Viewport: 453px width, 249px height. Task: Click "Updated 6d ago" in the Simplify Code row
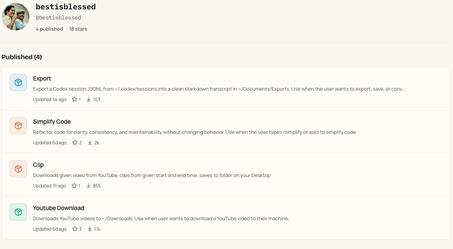pos(50,142)
